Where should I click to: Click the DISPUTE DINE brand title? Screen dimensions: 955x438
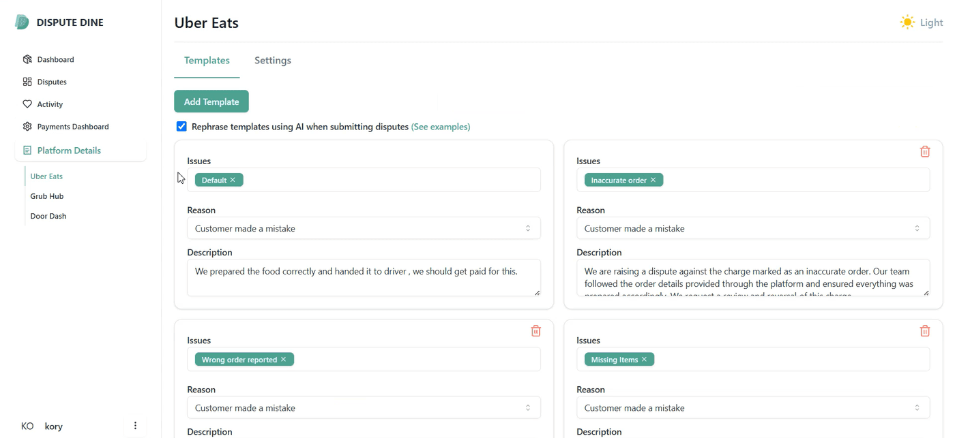point(70,22)
